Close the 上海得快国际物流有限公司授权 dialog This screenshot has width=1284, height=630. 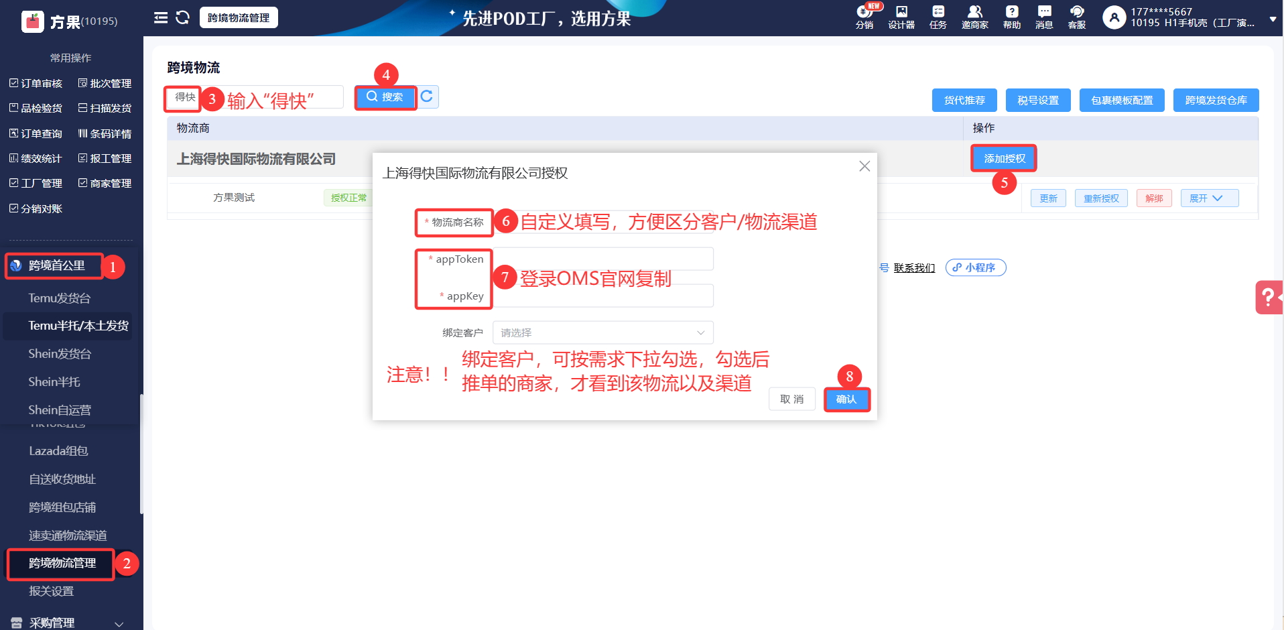(x=864, y=166)
